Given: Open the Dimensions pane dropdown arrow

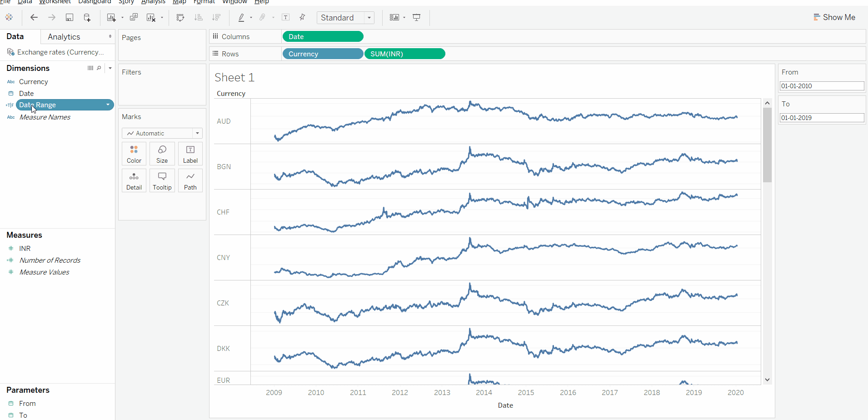Looking at the screenshot, I should pos(110,68).
